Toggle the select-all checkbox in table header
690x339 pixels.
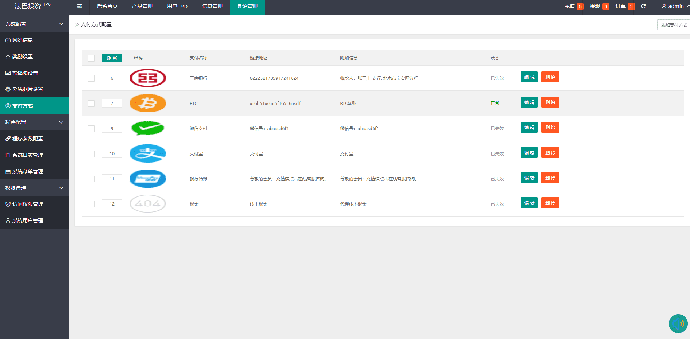pyautogui.click(x=91, y=58)
